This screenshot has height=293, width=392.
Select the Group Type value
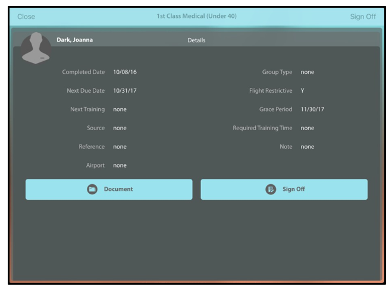coord(307,73)
